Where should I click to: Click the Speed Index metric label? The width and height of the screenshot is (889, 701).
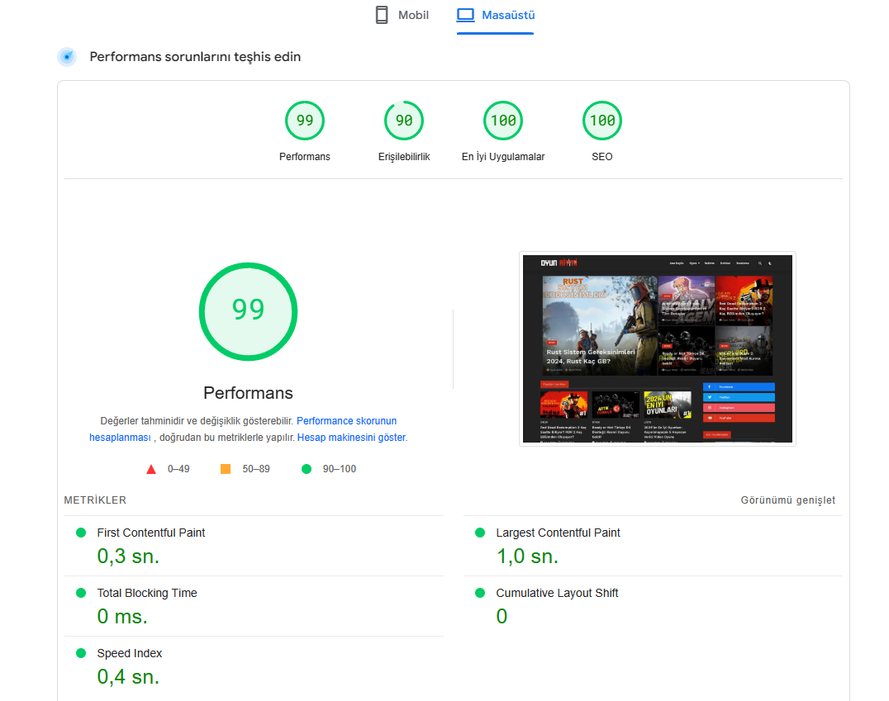(x=129, y=653)
